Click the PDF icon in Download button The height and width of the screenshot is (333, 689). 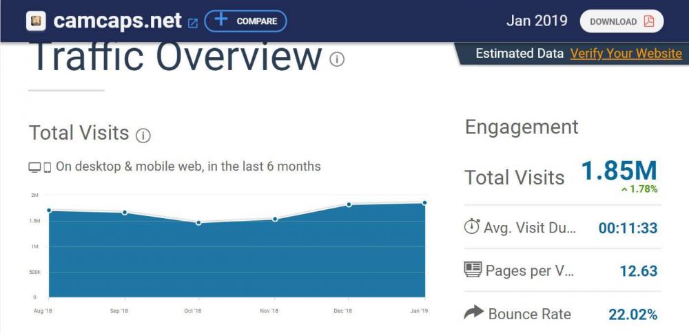(x=649, y=21)
